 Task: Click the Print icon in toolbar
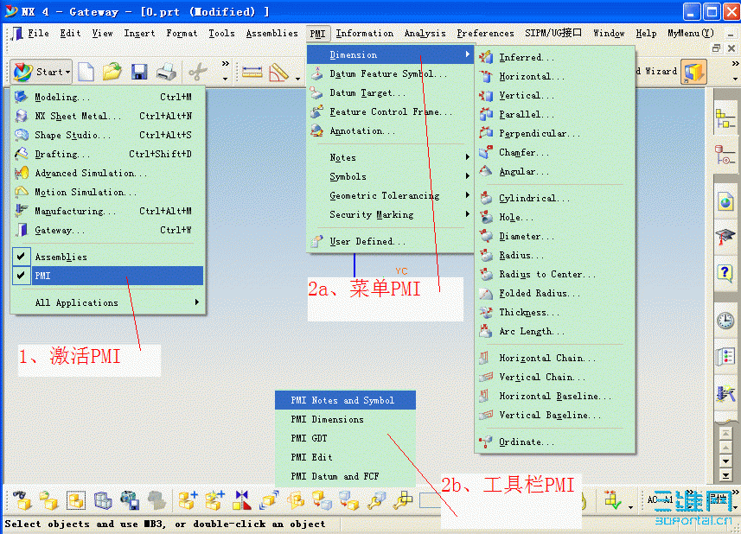coord(166,73)
